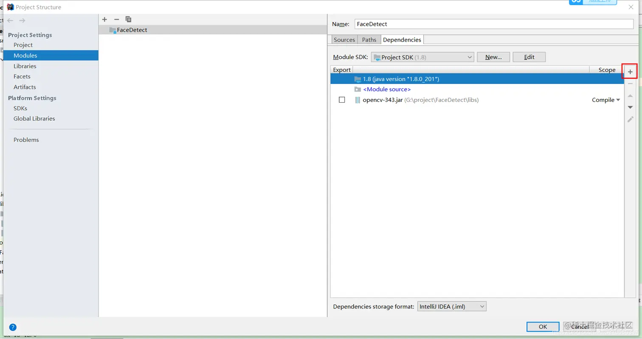642x339 pixels.
Task: Edit dependency with pencil icon
Action: (x=630, y=119)
